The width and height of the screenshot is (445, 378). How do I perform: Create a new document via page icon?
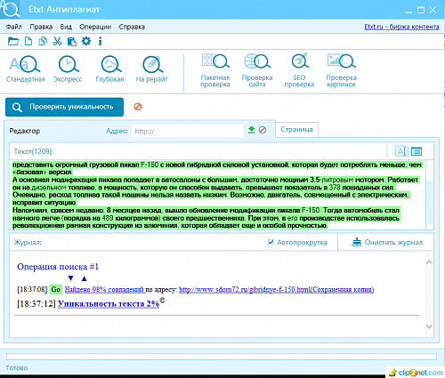28,41
